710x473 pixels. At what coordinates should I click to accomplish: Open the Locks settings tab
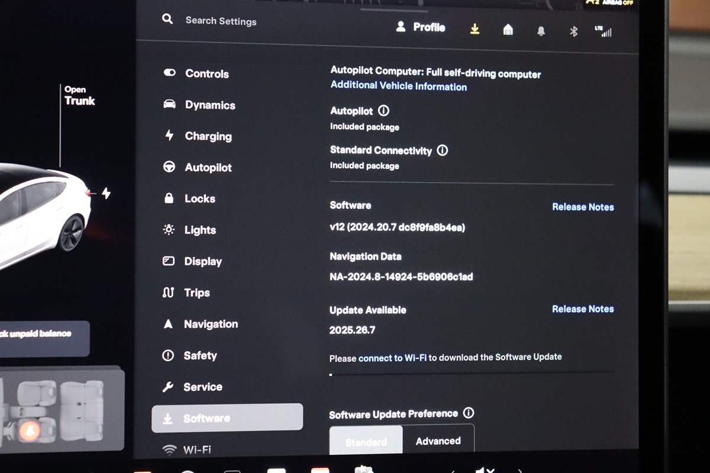click(189, 199)
